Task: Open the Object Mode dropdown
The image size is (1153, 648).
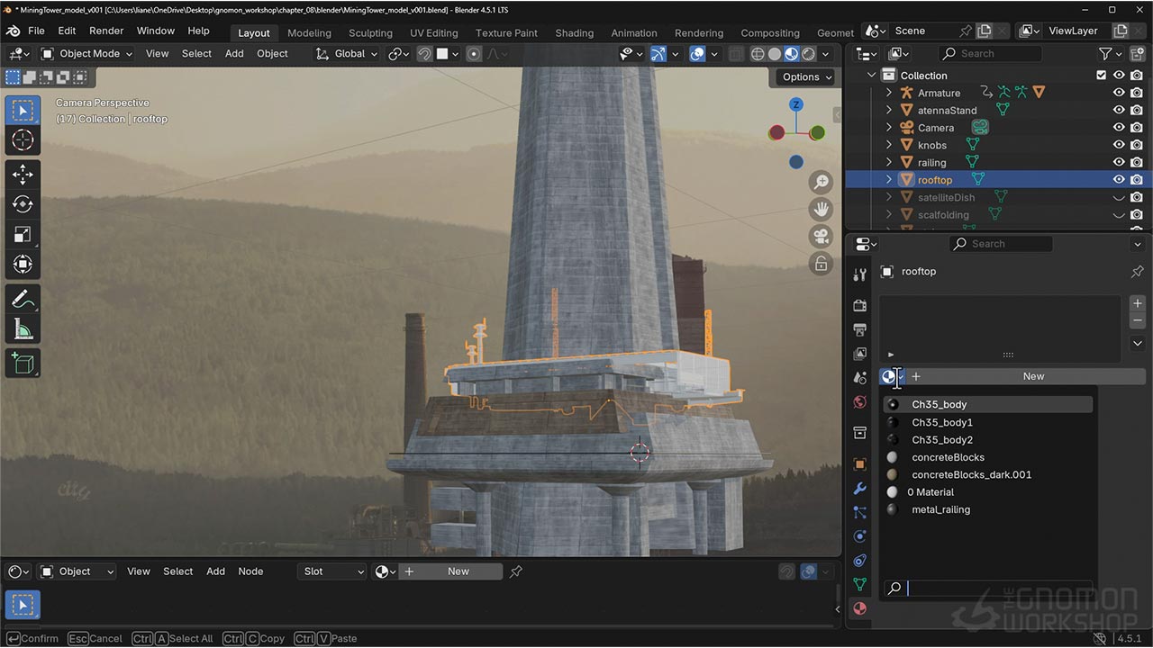Action: click(x=87, y=54)
